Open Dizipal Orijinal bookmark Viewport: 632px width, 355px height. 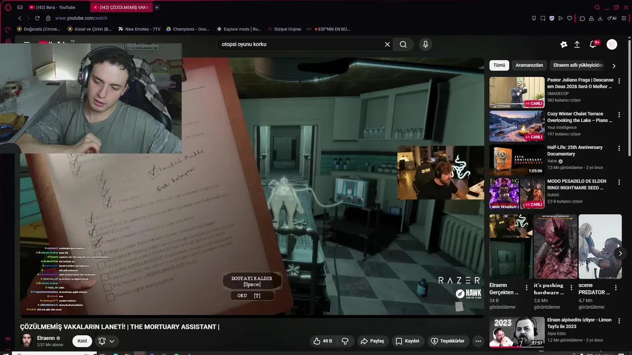284,29
